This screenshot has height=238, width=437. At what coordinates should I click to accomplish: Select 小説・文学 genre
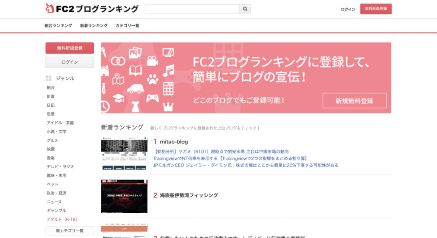[56, 132]
